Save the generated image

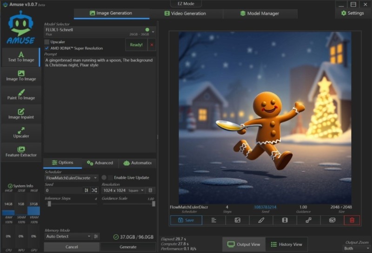(x=186, y=220)
